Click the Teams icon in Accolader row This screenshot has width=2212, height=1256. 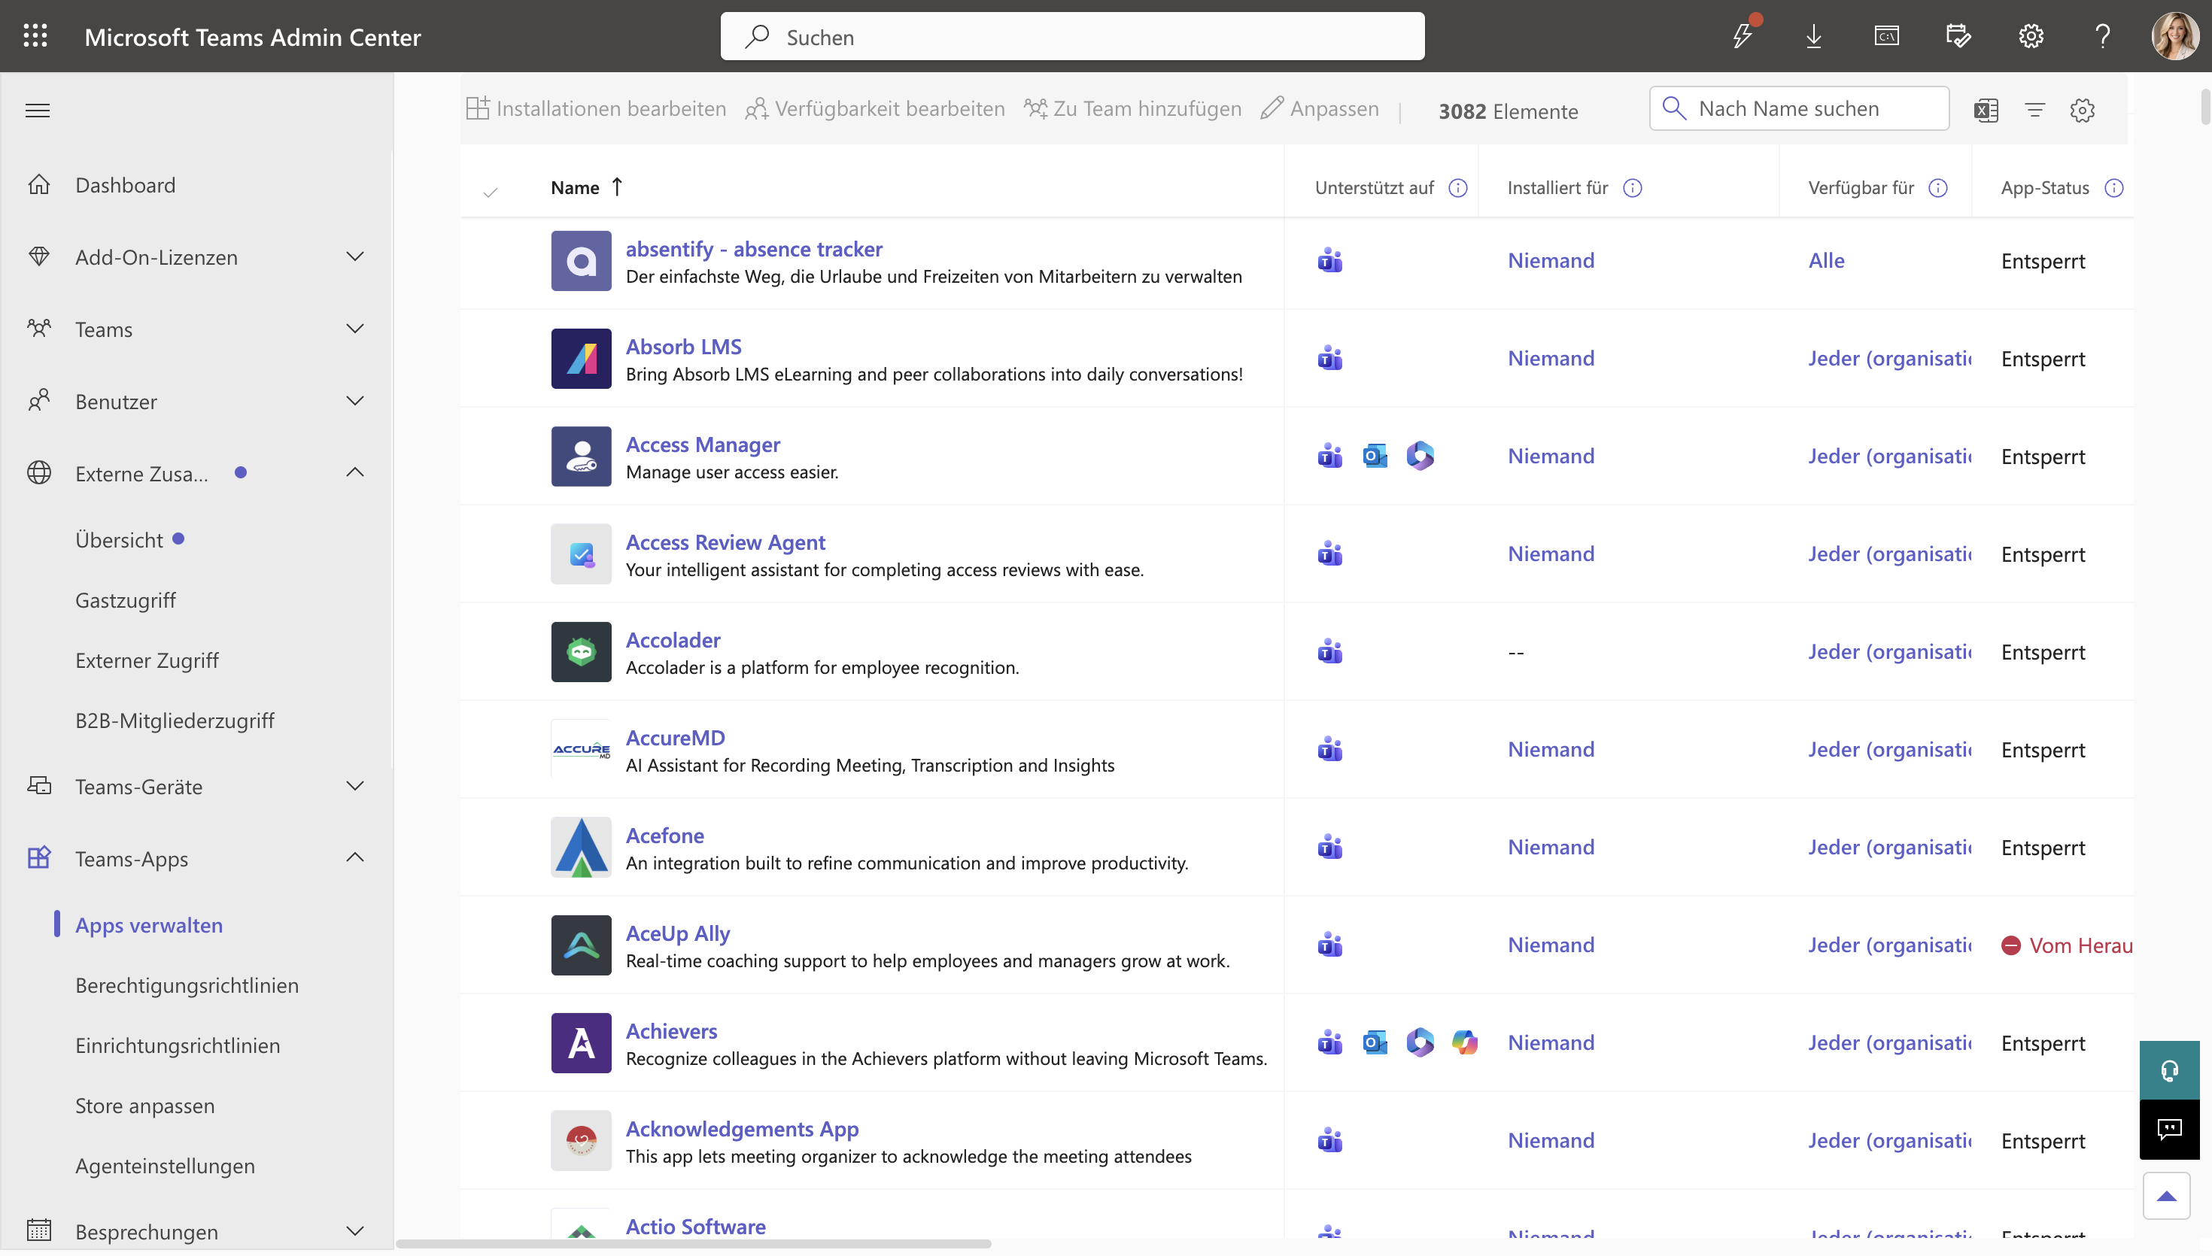(1330, 651)
